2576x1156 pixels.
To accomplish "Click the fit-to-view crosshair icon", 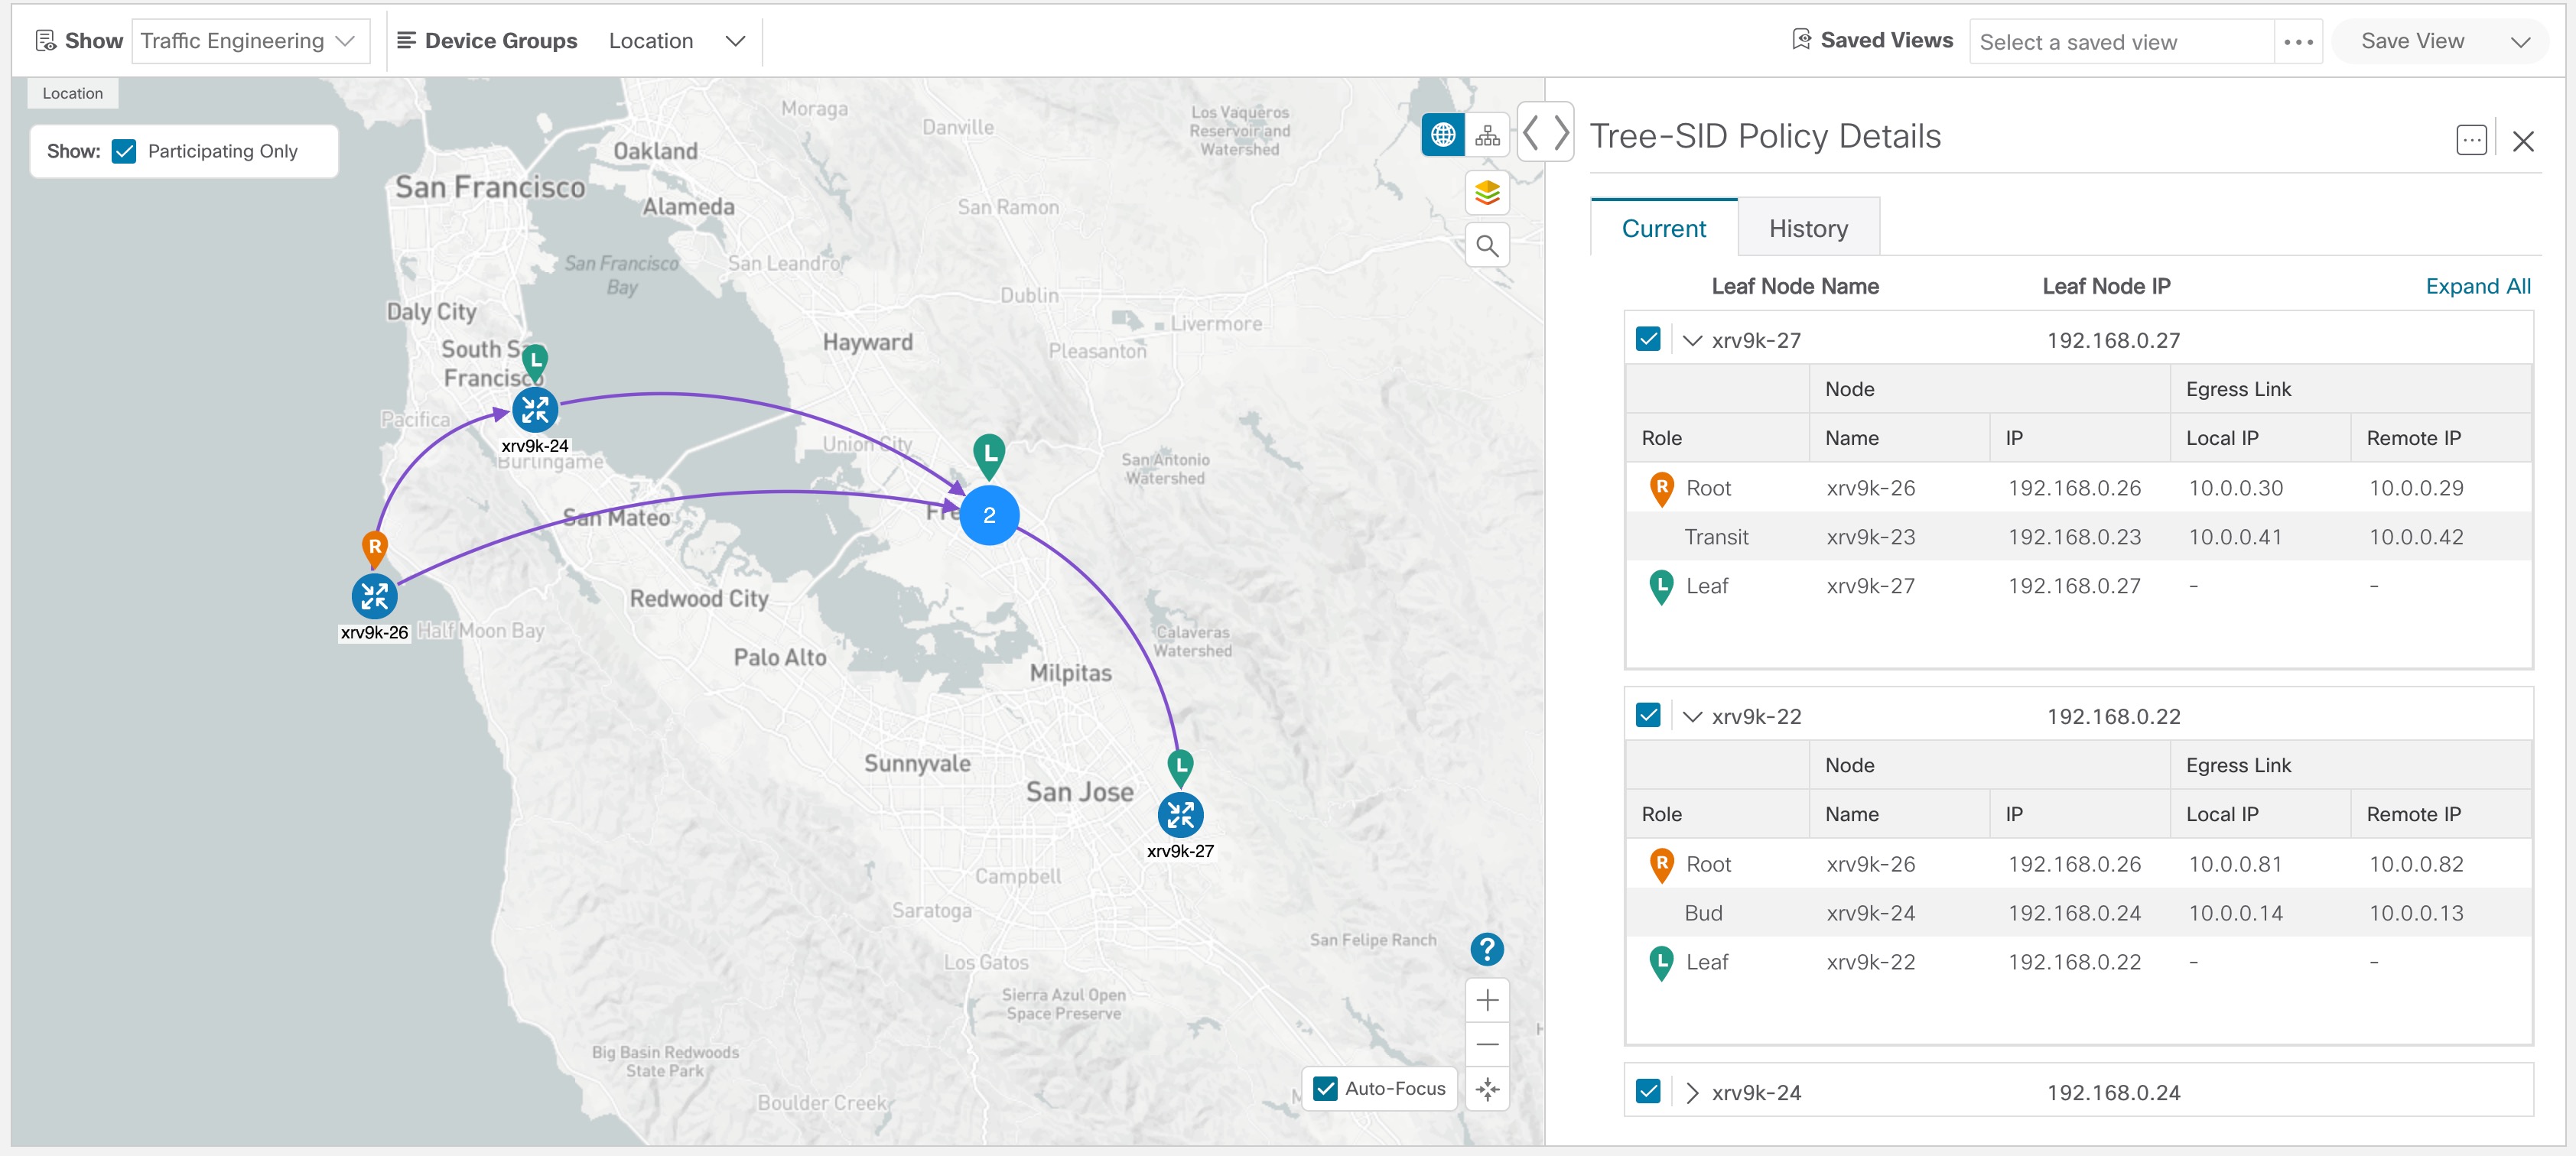I will point(1487,1089).
